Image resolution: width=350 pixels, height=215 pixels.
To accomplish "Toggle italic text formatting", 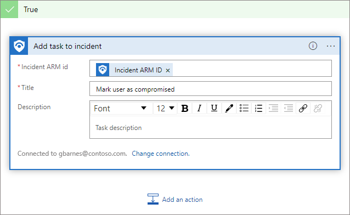I will [199, 108].
